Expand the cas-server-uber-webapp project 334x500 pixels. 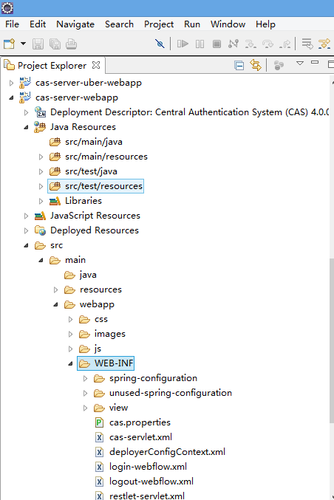point(12,83)
